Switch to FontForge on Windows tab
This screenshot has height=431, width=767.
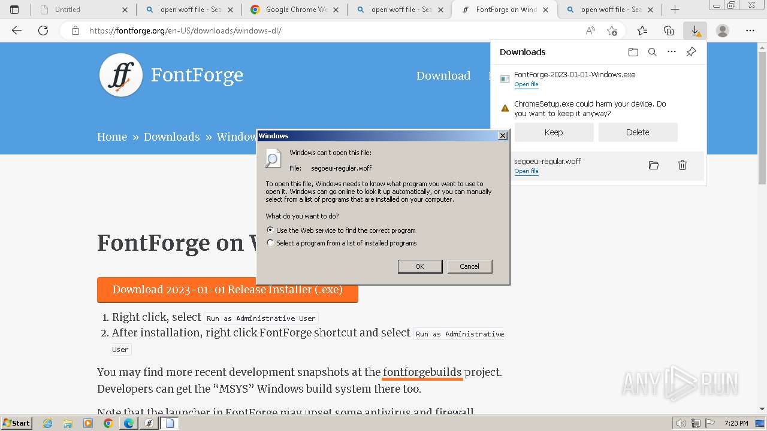[505, 10]
